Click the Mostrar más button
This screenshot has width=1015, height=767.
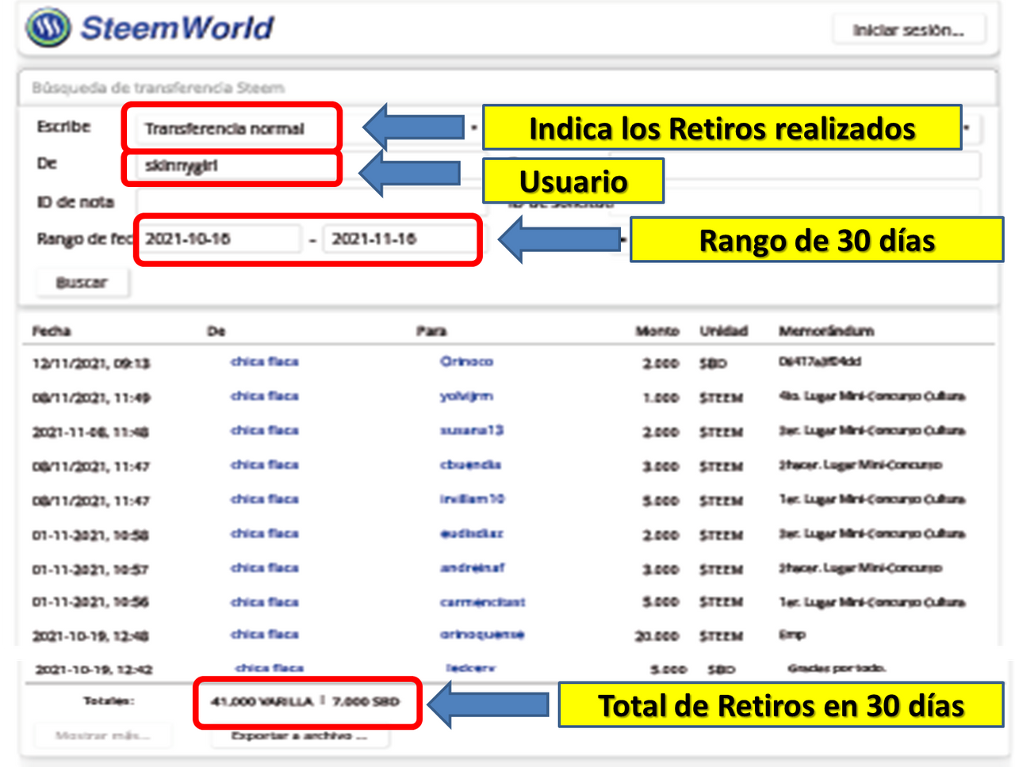(x=102, y=735)
